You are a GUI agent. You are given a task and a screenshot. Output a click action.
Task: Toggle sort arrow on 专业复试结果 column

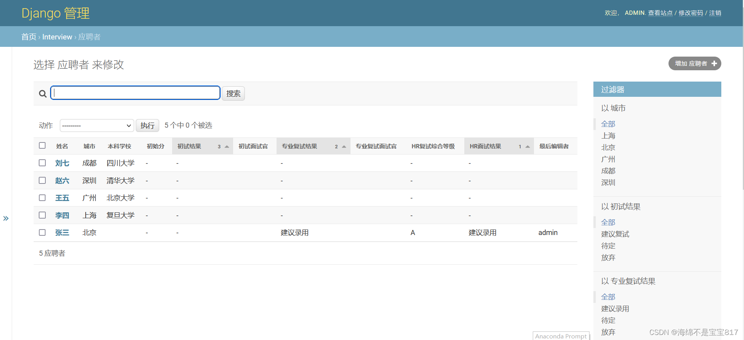tap(344, 147)
